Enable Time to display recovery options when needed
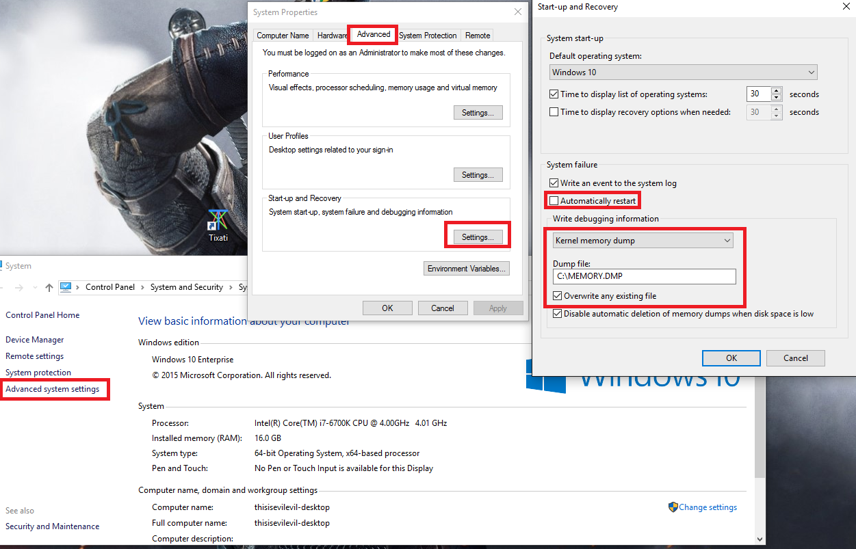 tap(554, 112)
